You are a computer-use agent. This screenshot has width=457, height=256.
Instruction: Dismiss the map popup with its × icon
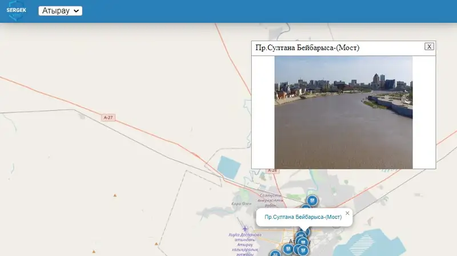point(347,213)
